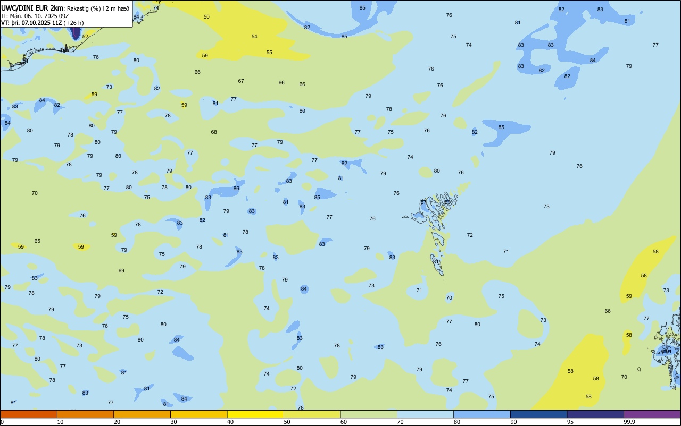Click the humidity value "67" on the map
Image resolution: width=681 pixels, height=426 pixels.
(x=241, y=81)
